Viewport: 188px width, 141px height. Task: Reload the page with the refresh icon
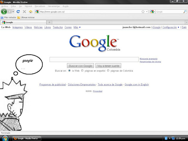(x=18, y=12)
